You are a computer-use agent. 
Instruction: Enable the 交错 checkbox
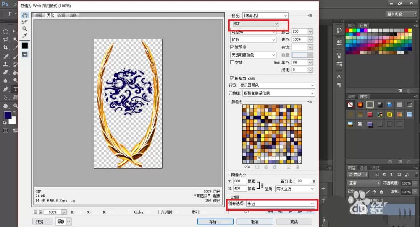tap(232, 62)
